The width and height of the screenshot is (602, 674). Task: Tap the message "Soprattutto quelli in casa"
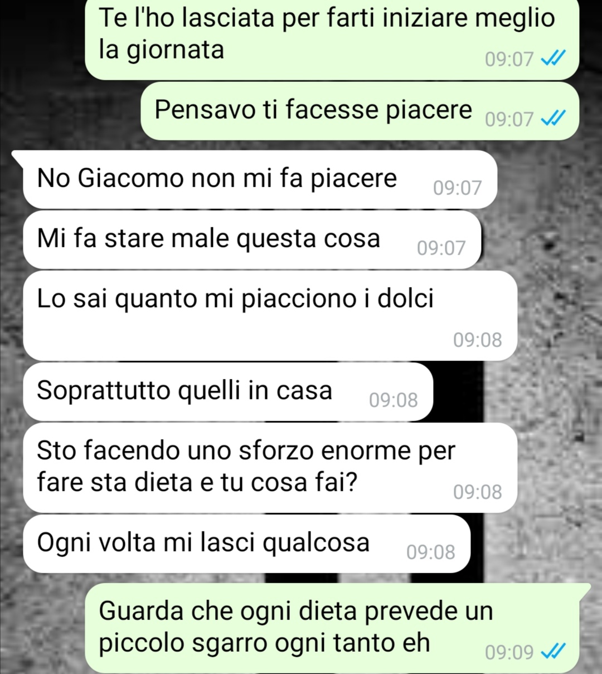tap(228, 392)
